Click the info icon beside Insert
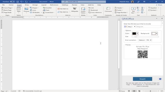Viewport: 165px width, 92px height. (x=160, y=79)
